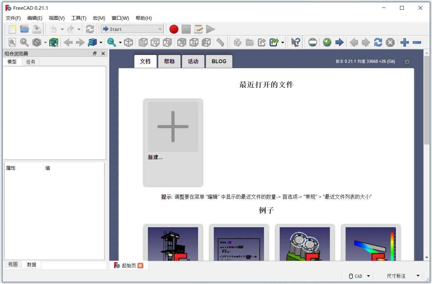This screenshot has height=284, width=432.
Task: Open the 文件(F) menu
Action: (x=13, y=18)
